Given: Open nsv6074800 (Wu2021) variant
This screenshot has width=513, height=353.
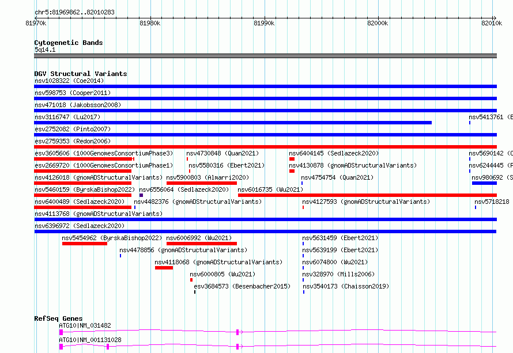Looking at the screenshot, I should [x=335, y=262].
